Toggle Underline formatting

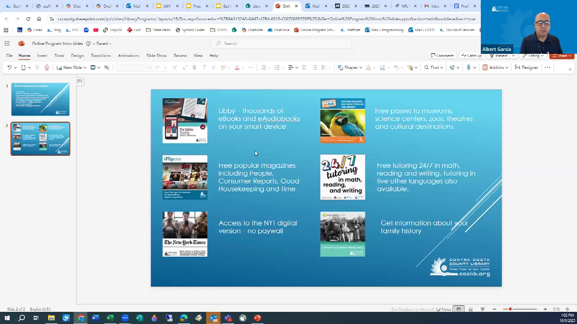click(x=213, y=67)
